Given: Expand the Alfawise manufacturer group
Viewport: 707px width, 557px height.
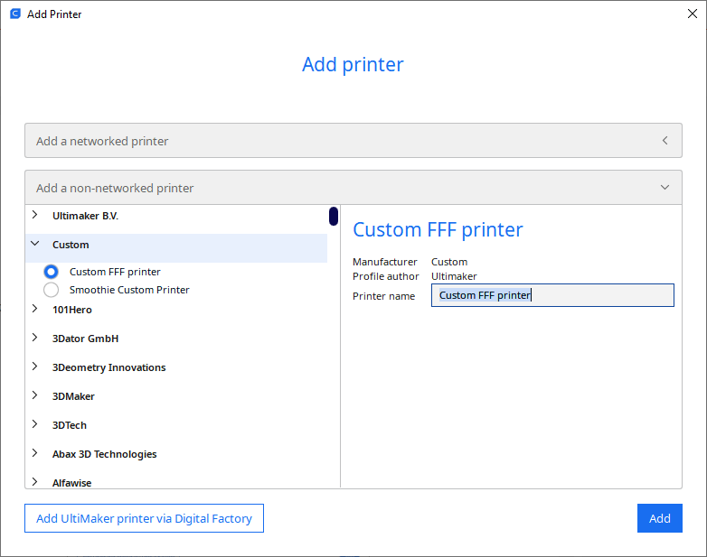Looking at the screenshot, I should tap(34, 482).
